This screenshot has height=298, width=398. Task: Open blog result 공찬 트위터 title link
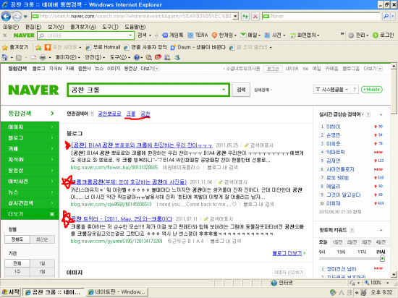(122, 218)
